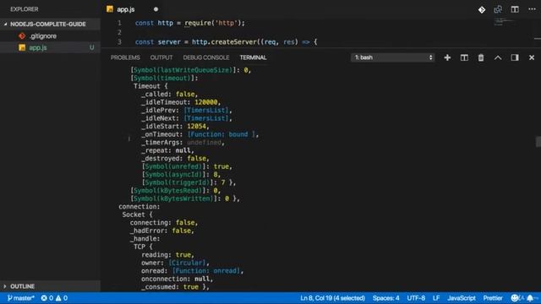This screenshot has height=304, width=541.
Task: Kill the terminal with the trash icon
Action: tap(481, 57)
